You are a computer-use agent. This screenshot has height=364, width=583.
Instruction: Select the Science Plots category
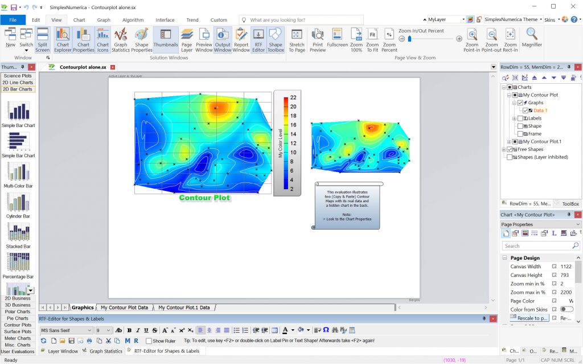[x=18, y=76]
